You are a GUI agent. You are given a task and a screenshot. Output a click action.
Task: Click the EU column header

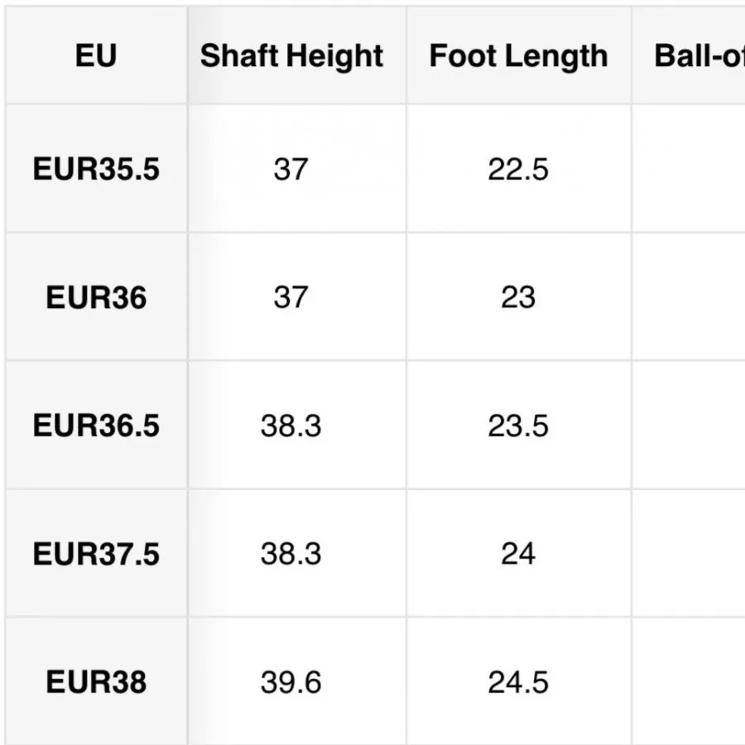coord(96,56)
